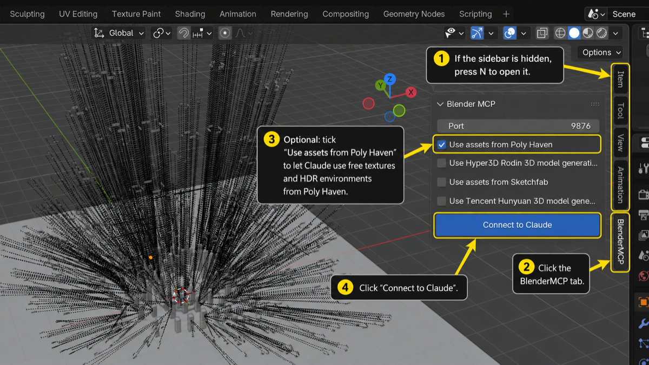Switch to the Compositing workspace

click(346, 14)
